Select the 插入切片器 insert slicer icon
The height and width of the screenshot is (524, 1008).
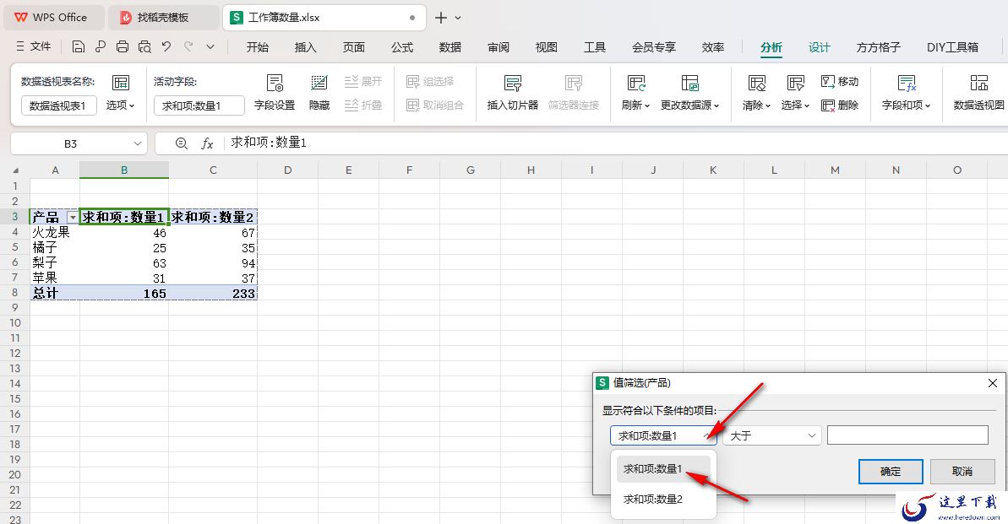(512, 83)
